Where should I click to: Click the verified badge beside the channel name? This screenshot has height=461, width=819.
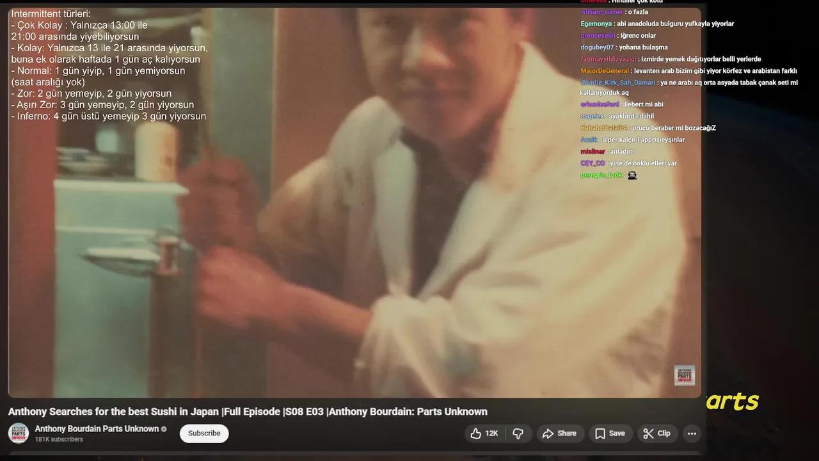[164, 429]
